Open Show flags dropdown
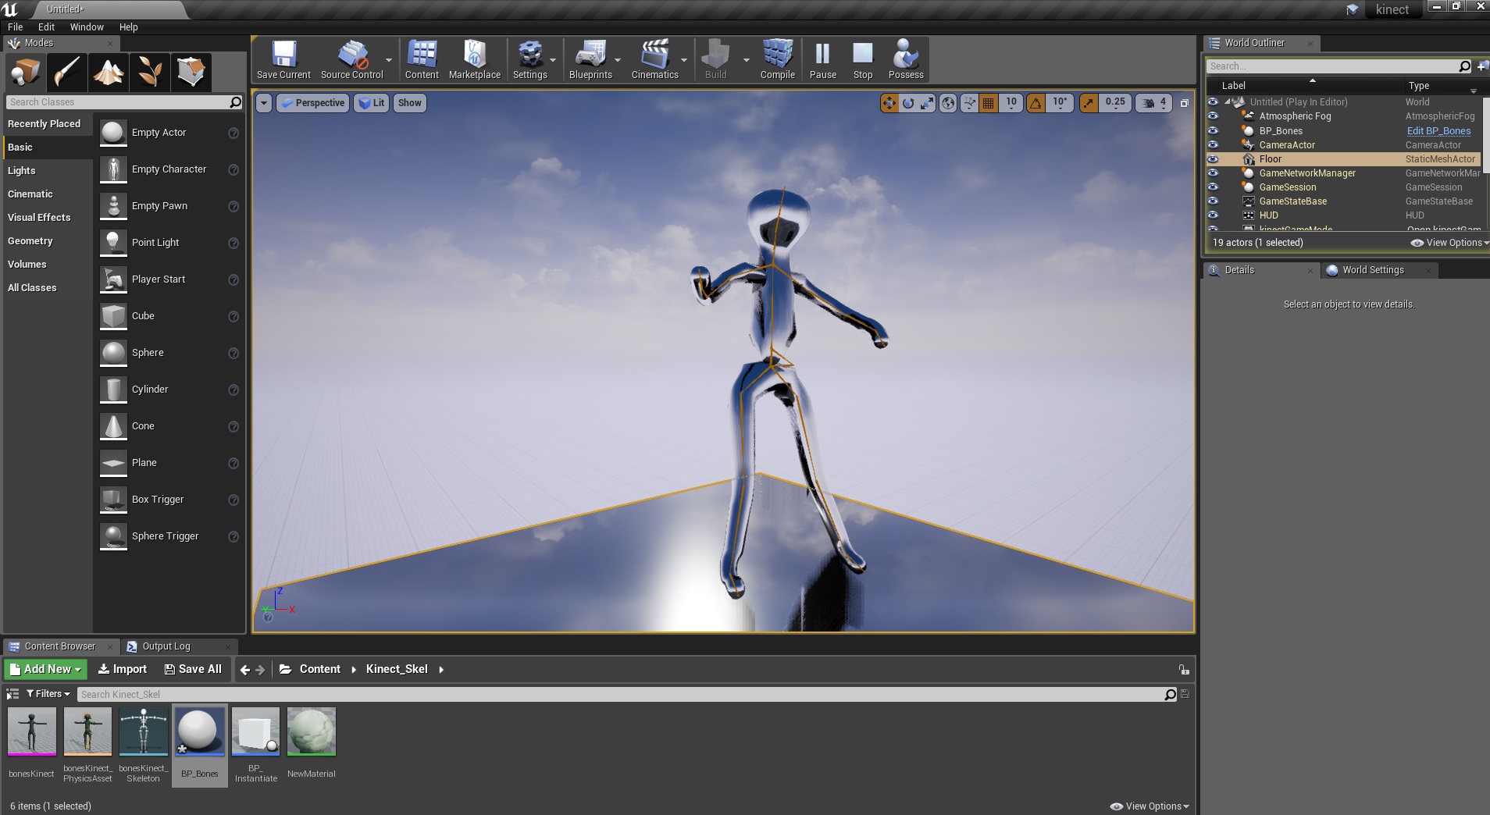Viewport: 1490px width, 815px height. [x=409, y=103]
